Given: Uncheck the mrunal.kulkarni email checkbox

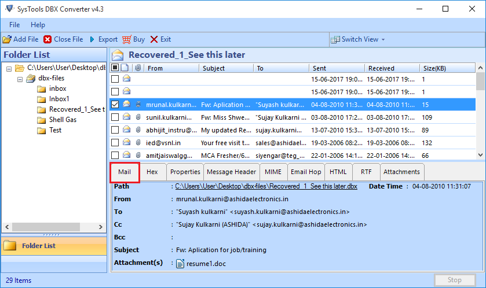Looking at the screenshot, I should pyautogui.click(x=115, y=105).
